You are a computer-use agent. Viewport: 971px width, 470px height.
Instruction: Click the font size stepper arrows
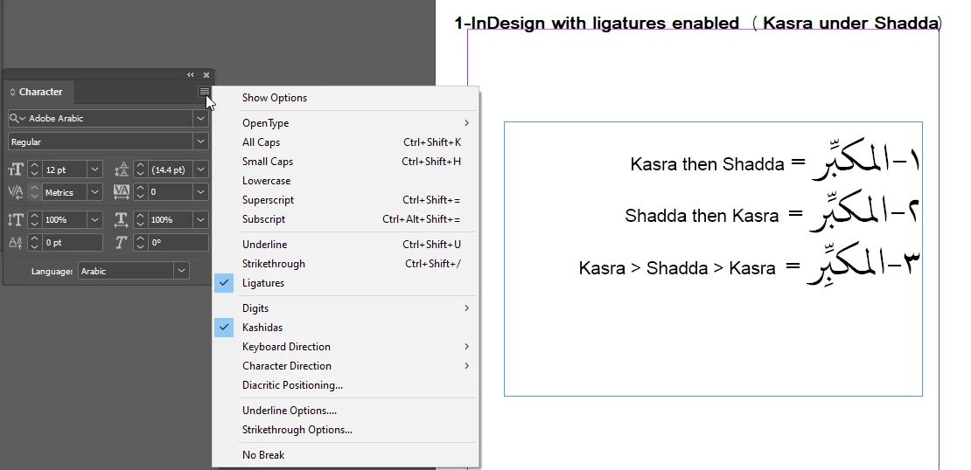pyautogui.click(x=35, y=169)
